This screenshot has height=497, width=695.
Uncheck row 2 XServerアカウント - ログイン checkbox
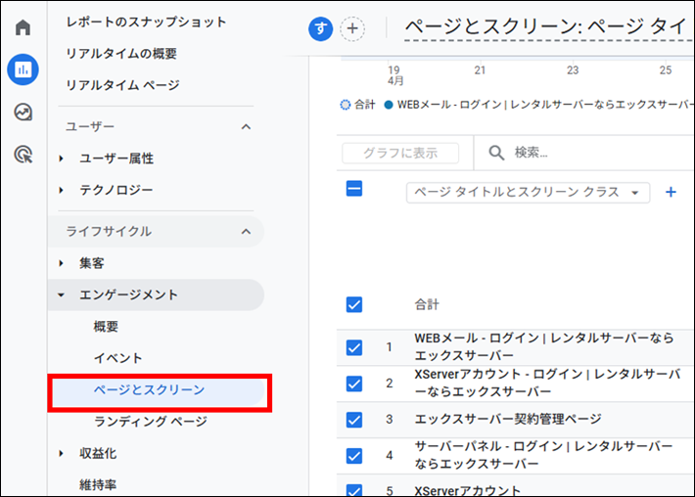click(354, 384)
